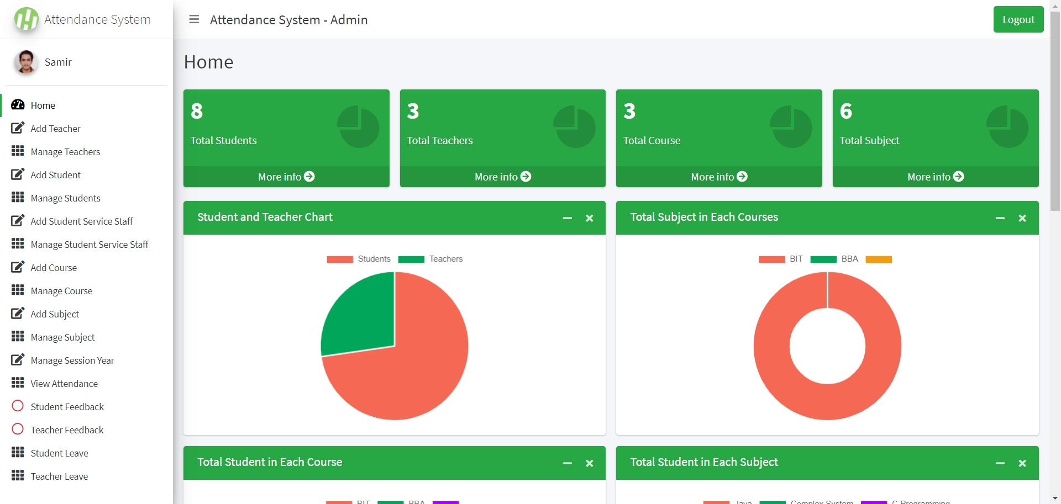The height and width of the screenshot is (504, 1061).
Task: Click the Manage Session Year edit icon
Action: [x=18, y=360]
